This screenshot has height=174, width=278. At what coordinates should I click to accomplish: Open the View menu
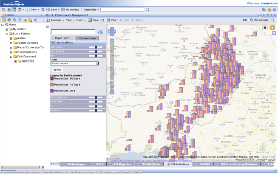coord(70,20)
